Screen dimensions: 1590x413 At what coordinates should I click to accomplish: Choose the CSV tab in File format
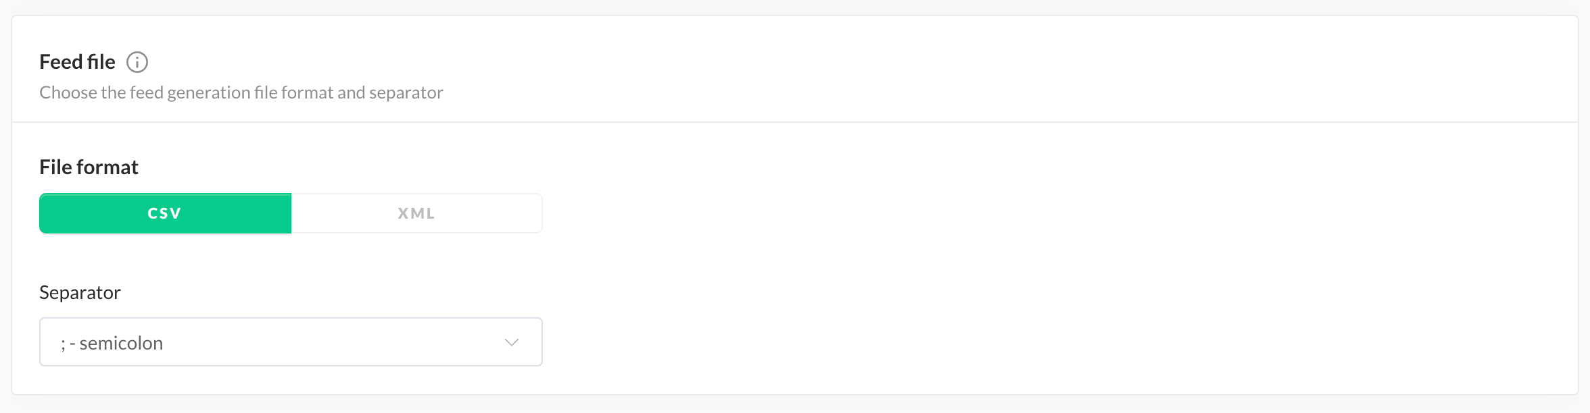pos(165,213)
